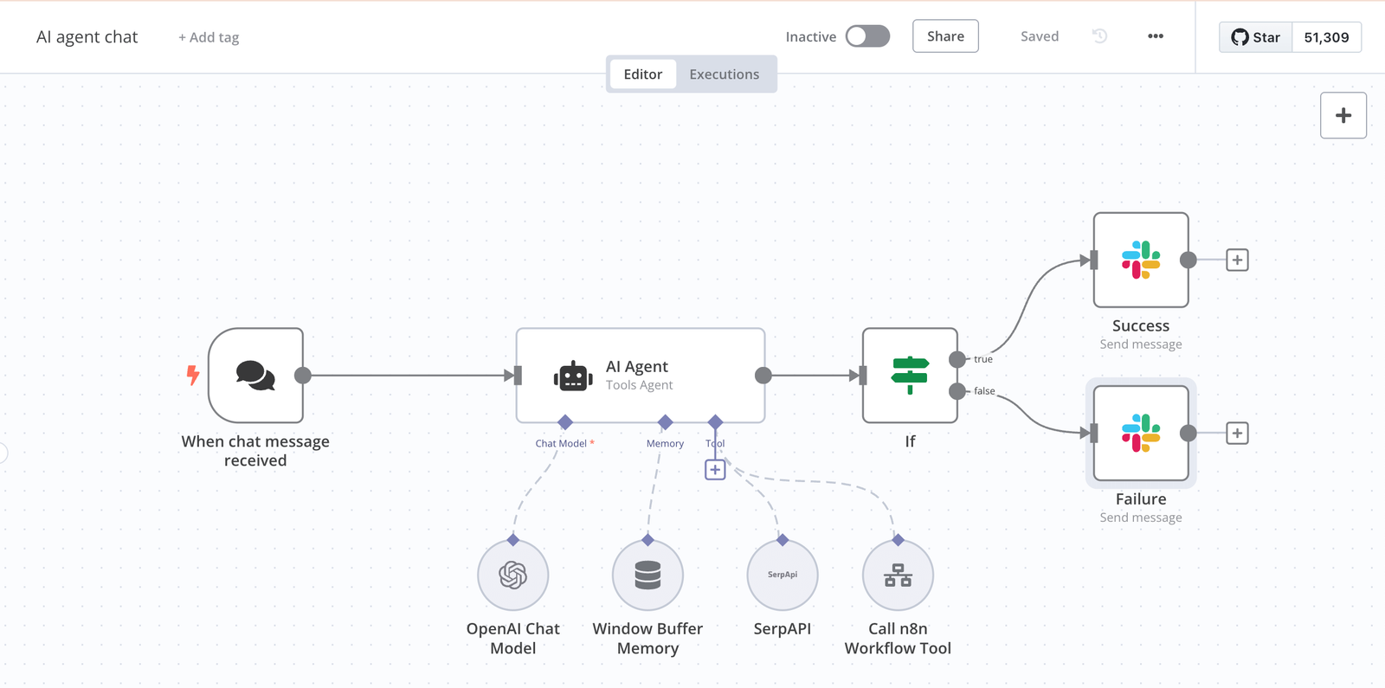1385x688 pixels.
Task: Click the GitHub Star button
Action: [x=1255, y=37]
